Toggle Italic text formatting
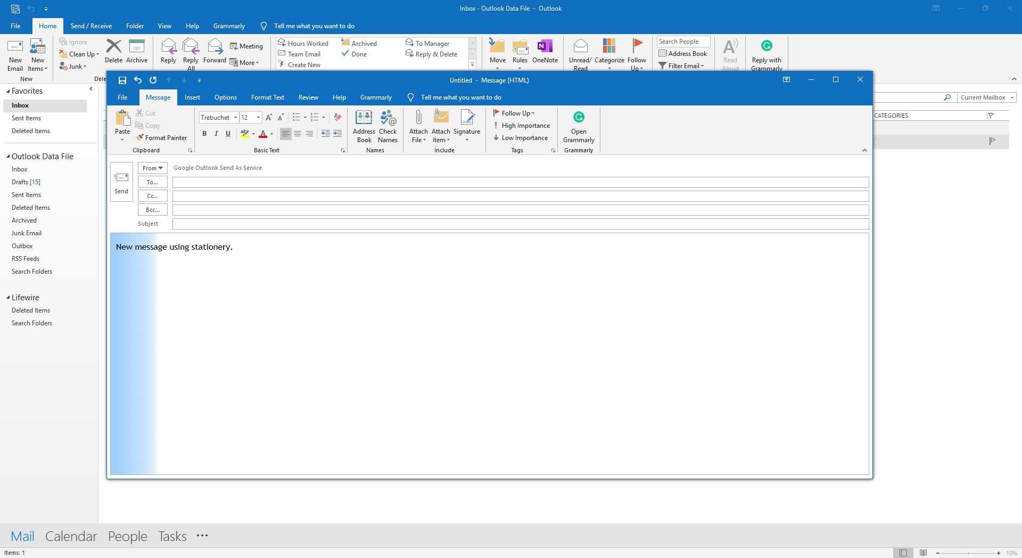1022x558 pixels. [216, 134]
